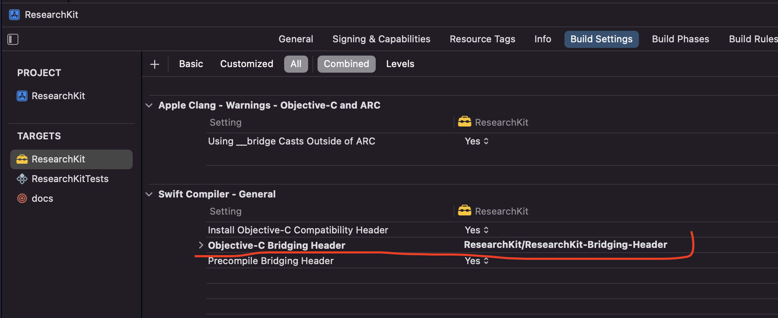Screen dimensions: 778x318
Task: Expand the Objective-C Bridging Header setting
Action: tap(201, 245)
